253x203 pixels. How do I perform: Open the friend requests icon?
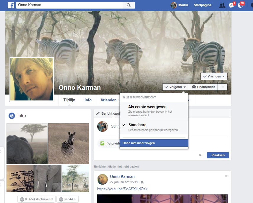(x=222, y=6)
